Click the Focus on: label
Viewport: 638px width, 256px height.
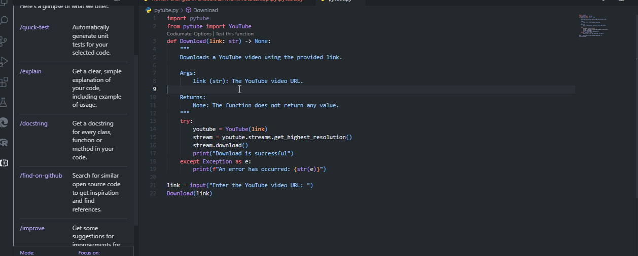(89, 252)
